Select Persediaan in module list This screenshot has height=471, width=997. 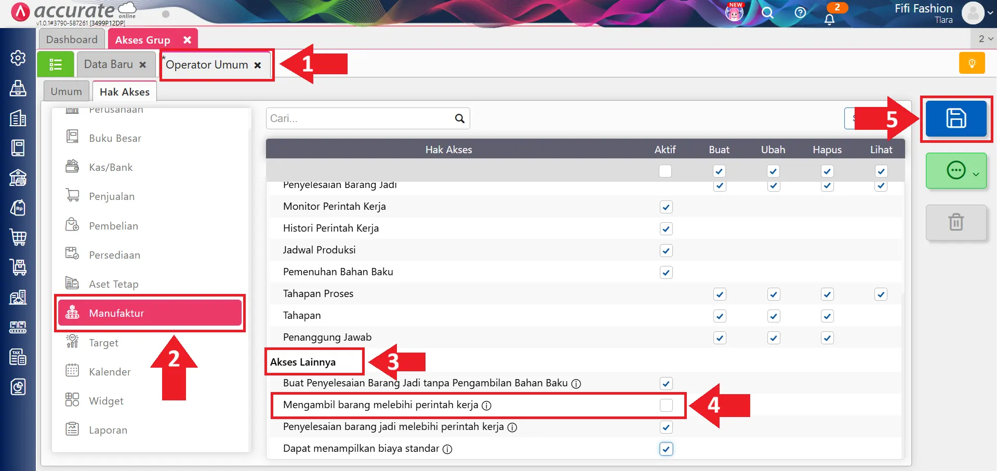150,255
